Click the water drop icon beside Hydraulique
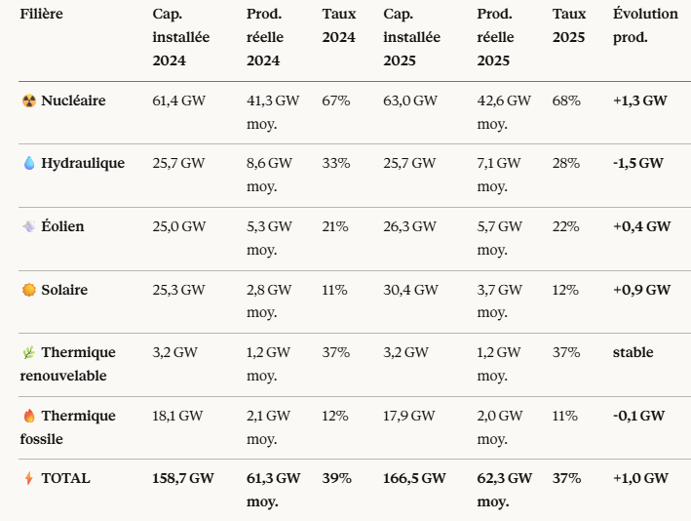The width and height of the screenshot is (691, 521). 28,163
